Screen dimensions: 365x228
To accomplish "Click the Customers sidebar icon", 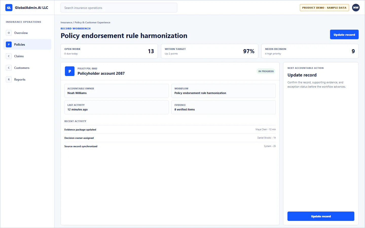I will (x=9, y=68).
